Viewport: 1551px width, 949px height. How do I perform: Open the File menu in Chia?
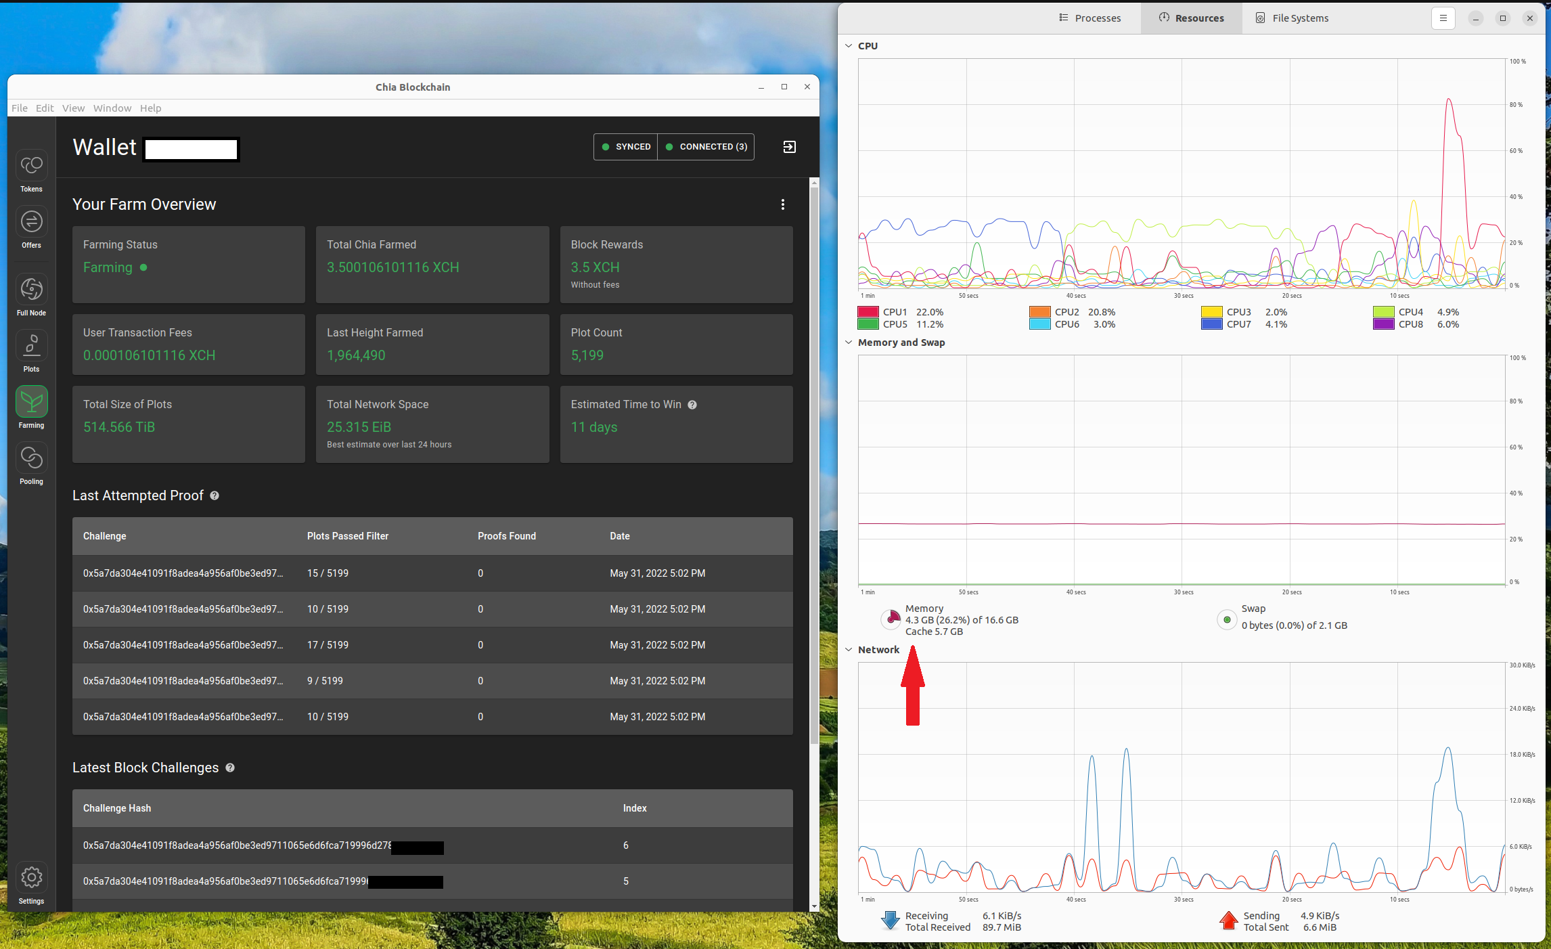(20, 108)
